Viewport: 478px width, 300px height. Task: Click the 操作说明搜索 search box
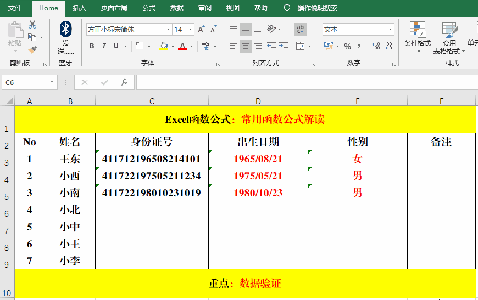[x=317, y=8]
